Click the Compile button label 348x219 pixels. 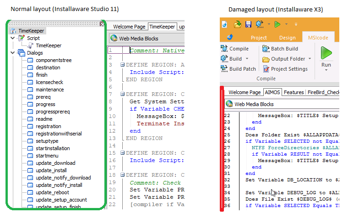point(239,49)
